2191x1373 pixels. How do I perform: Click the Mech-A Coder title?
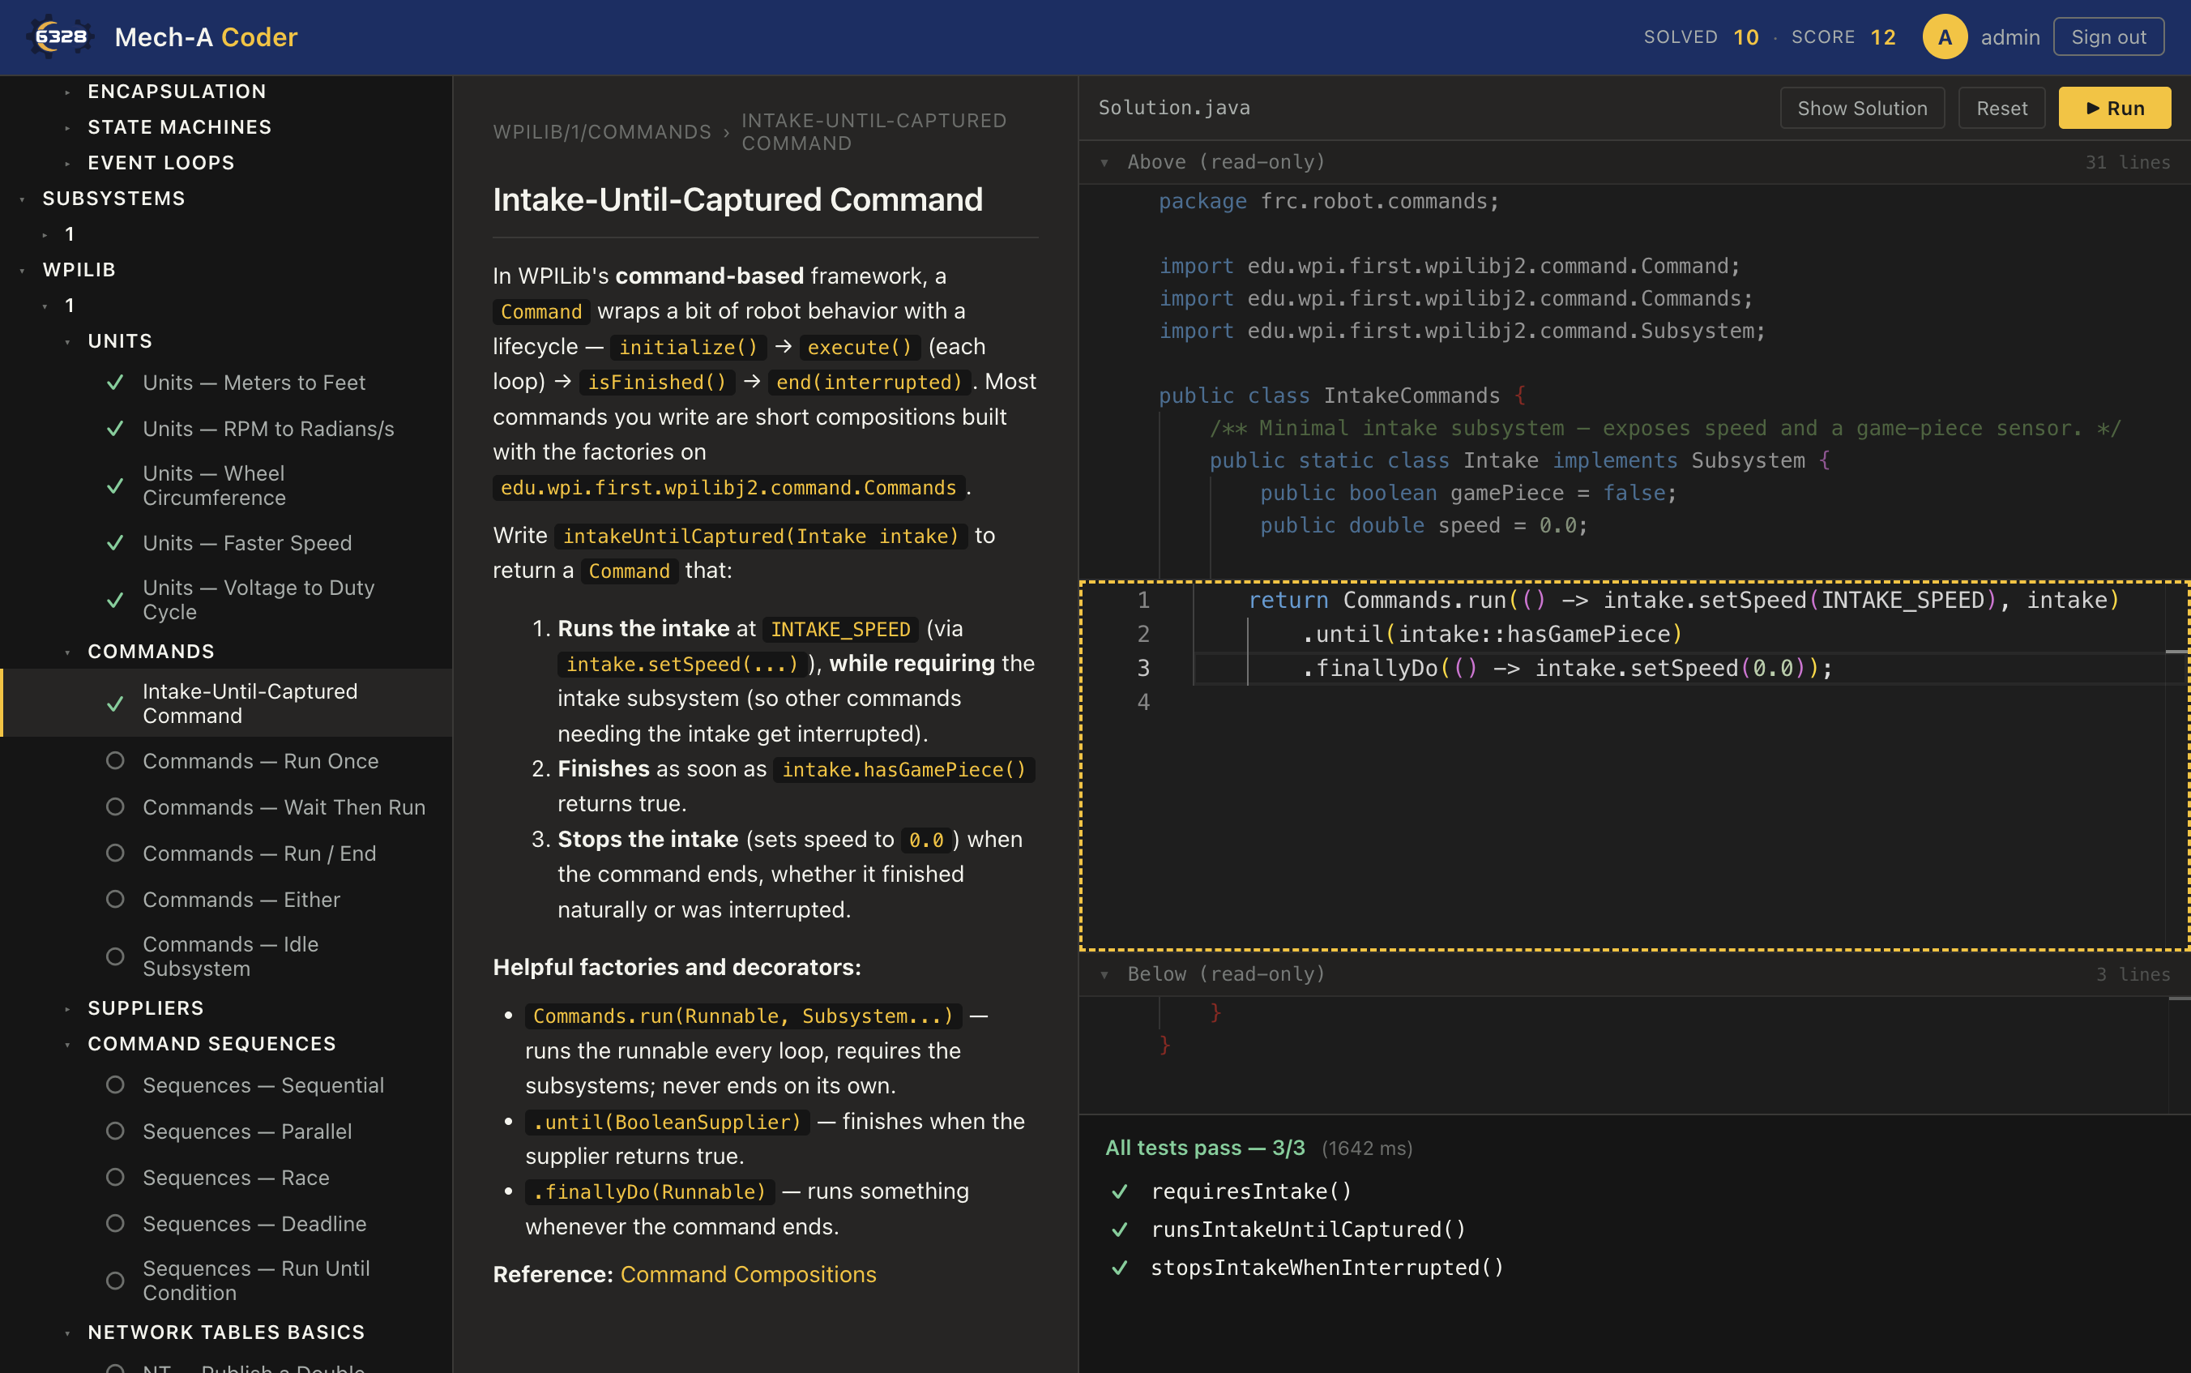point(206,37)
